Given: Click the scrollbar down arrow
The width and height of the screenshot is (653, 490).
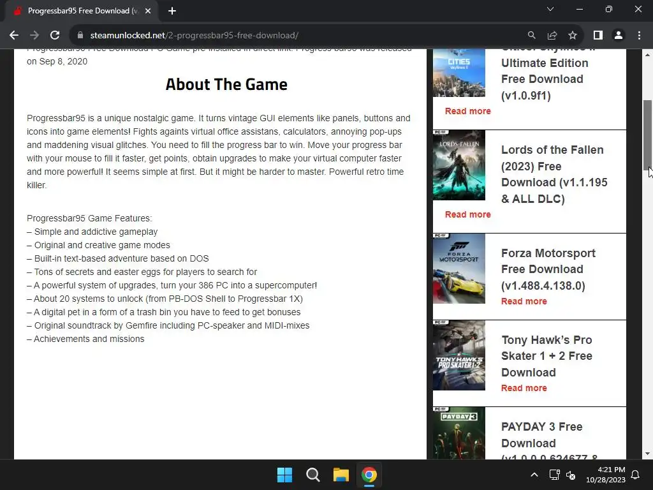Looking at the screenshot, I should (647, 454).
